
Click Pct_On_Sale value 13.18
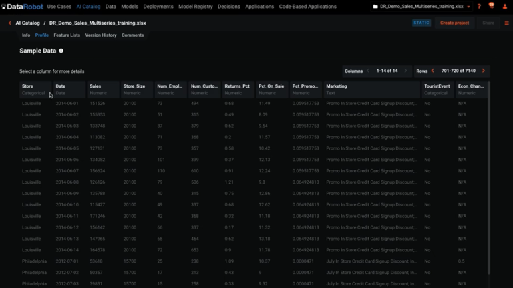point(264,239)
